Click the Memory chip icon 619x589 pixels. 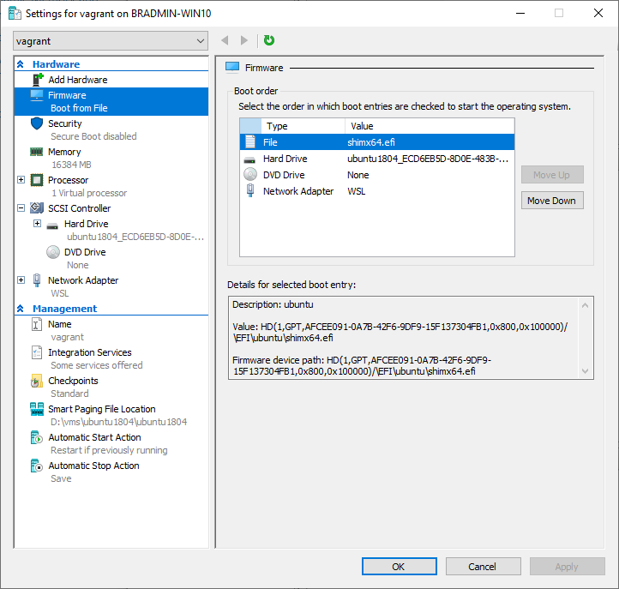37,152
